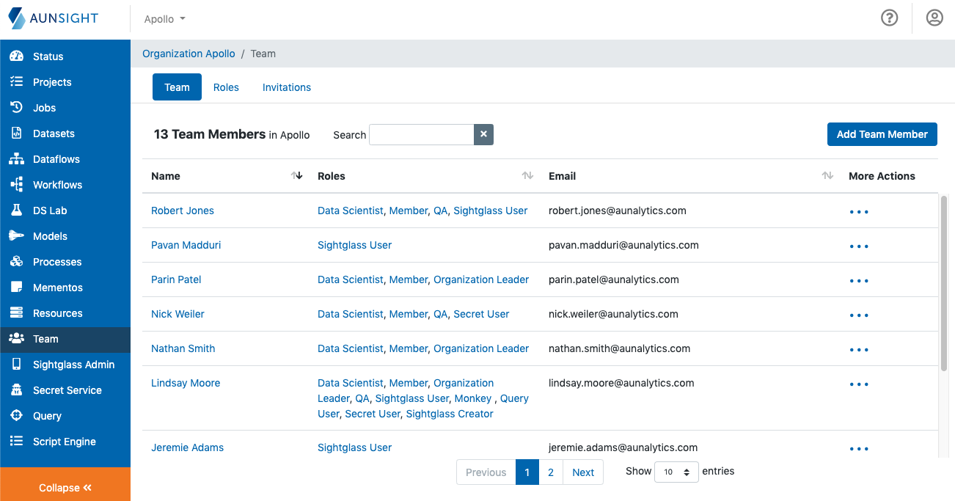
Task: Open the user account profile icon
Action: tap(934, 18)
